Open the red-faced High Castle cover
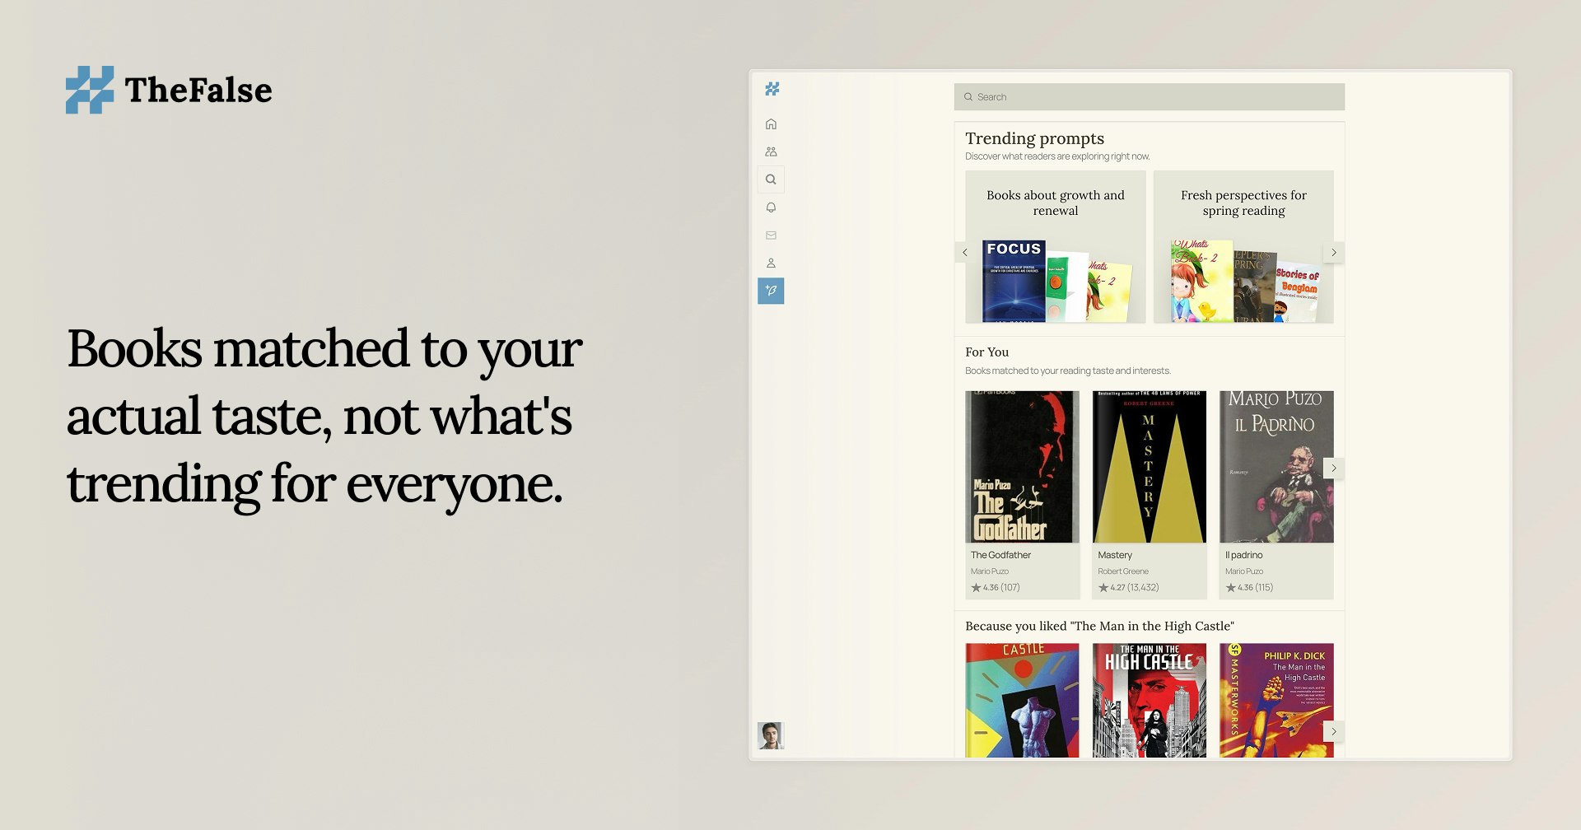 click(1149, 701)
